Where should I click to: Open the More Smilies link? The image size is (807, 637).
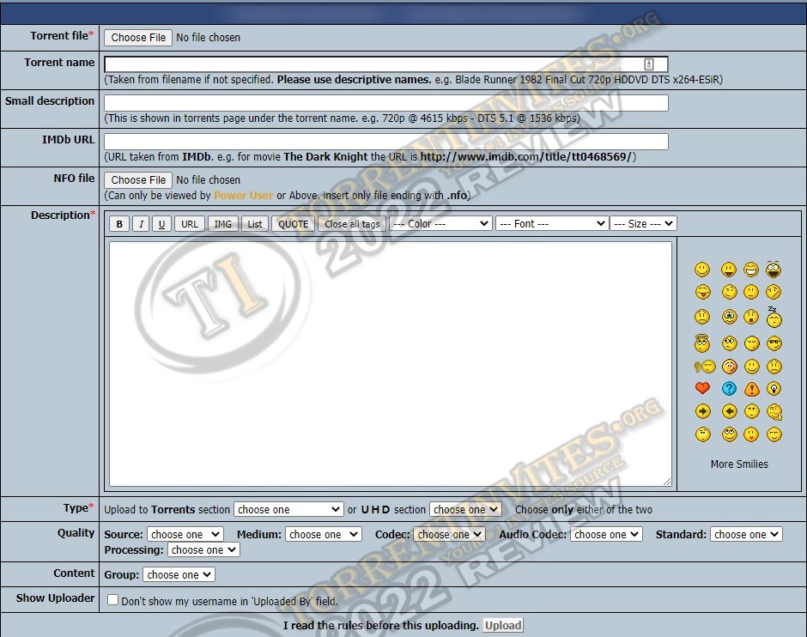coord(739,464)
